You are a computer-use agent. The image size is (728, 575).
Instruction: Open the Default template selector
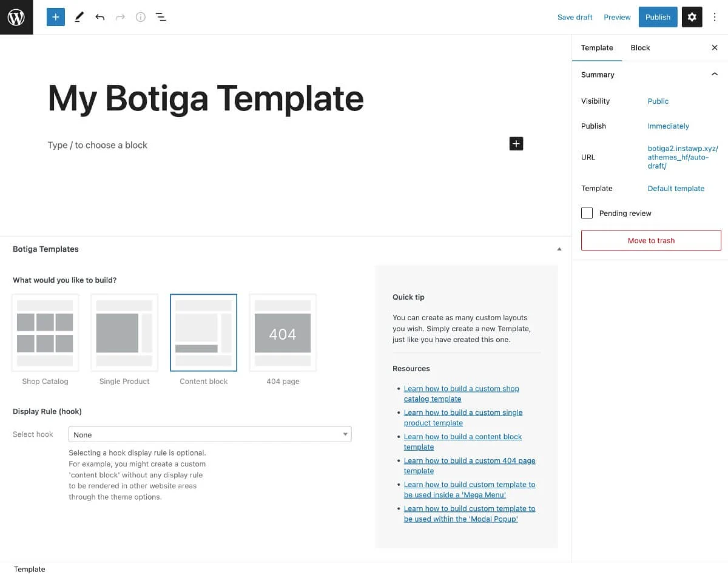click(x=676, y=189)
